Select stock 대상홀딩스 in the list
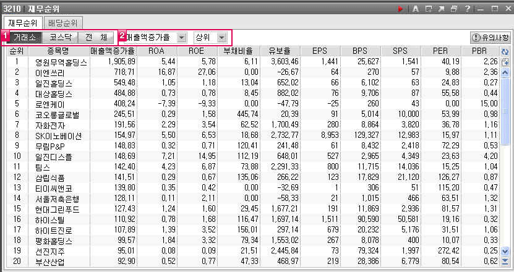 (54, 94)
